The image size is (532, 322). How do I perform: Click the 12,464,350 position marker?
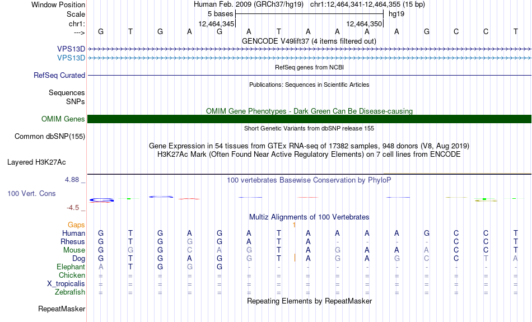tap(365, 24)
